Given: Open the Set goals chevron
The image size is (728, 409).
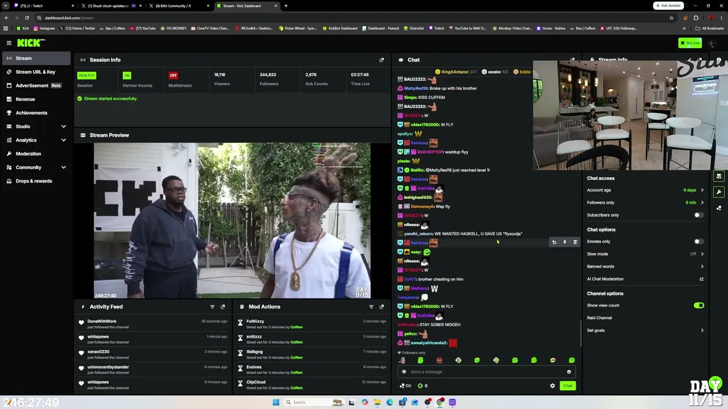Looking at the screenshot, I should (702, 331).
